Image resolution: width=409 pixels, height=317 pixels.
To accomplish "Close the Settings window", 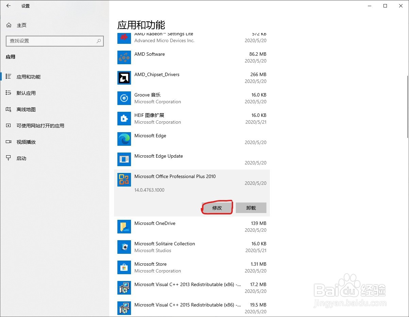I will tap(401, 6).
